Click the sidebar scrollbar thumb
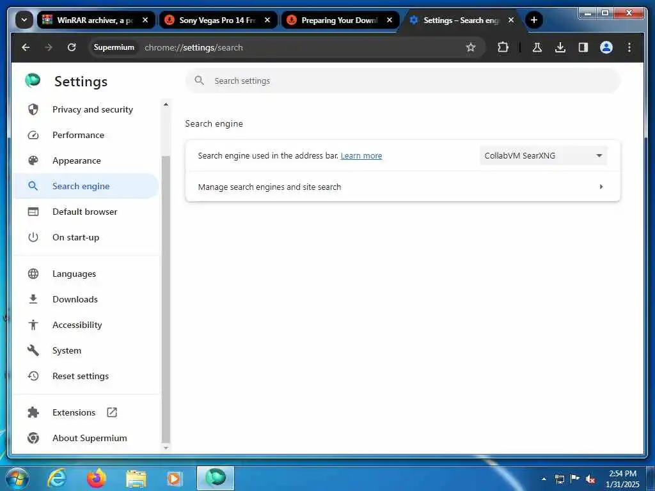Viewport: 655px width, 491px height. pos(166,299)
